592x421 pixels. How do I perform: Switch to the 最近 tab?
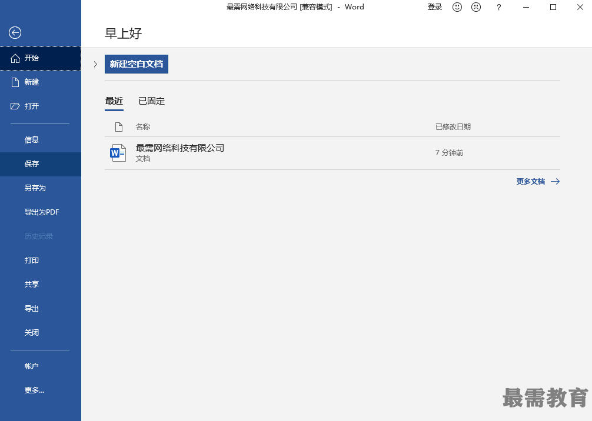point(114,102)
